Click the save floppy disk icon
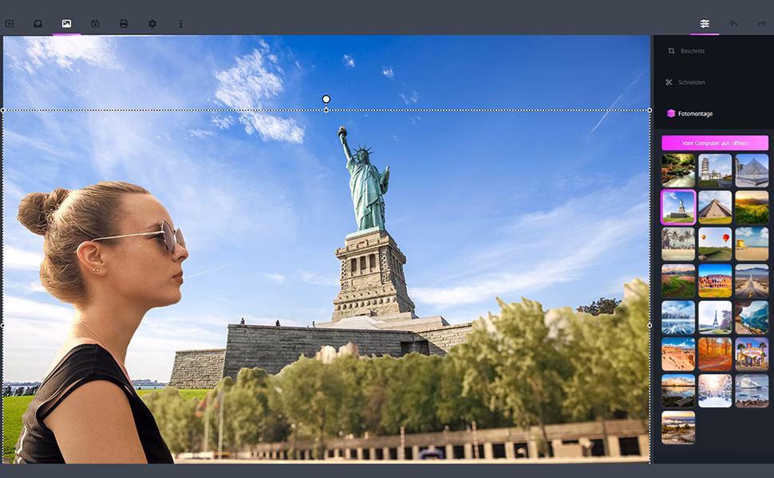 95,24
